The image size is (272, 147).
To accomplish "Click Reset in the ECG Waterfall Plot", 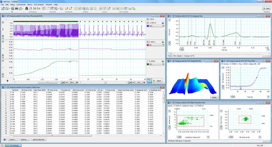I will coord(214,97).
